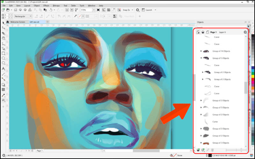Viewport: 255px width, 159px height.
Task: Select the Crop tool
Action: (x=3, y=33)
